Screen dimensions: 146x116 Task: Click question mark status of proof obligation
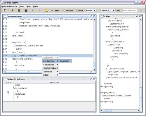[x=8, y=92]
